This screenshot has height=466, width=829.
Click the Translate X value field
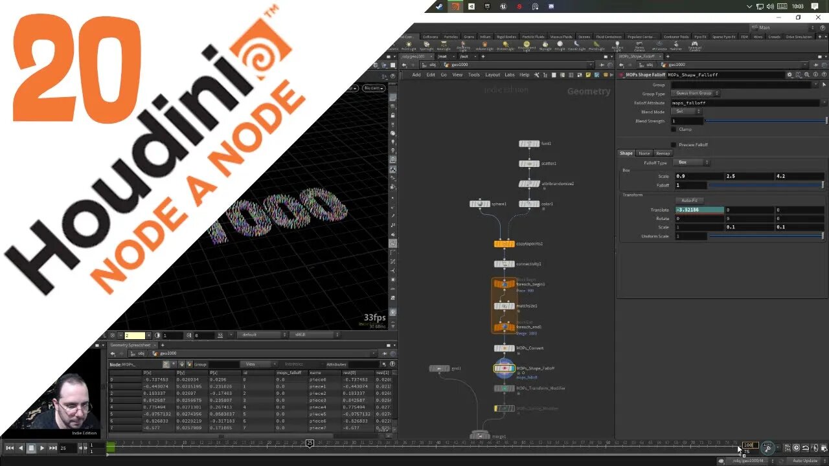coord(699,210)
